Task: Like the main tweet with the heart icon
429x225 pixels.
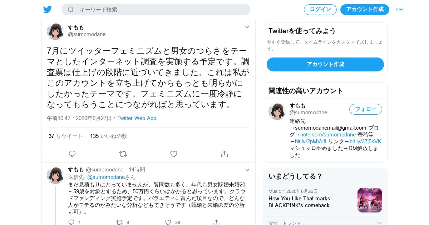Action: pos(174,154)
